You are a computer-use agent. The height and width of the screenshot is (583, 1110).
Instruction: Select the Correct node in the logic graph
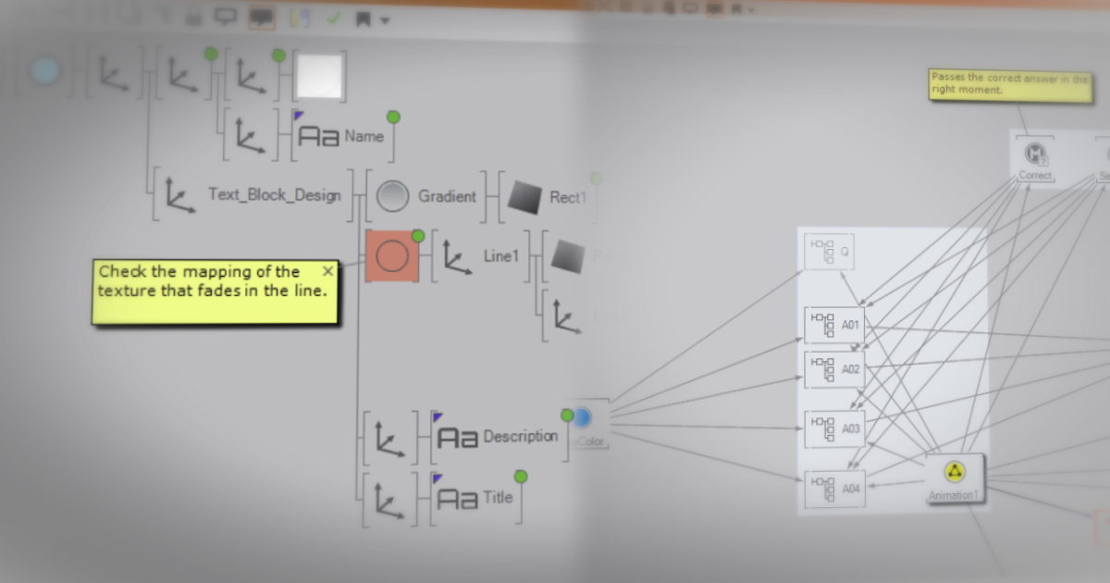click(x=1035, y=154)
